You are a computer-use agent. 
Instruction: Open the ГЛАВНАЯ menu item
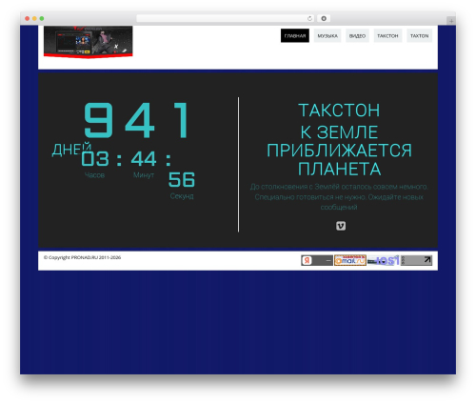pos(295,35)
